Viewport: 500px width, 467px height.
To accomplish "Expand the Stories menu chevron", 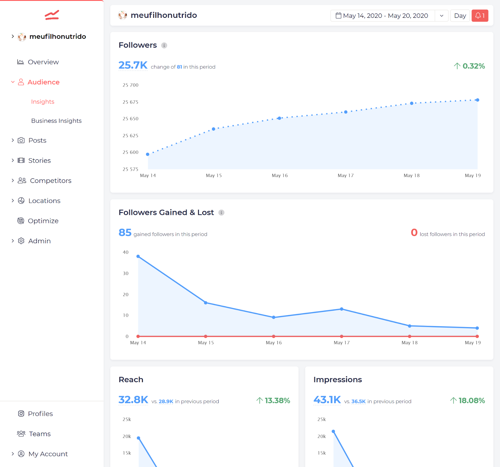I will pos(13,160).
